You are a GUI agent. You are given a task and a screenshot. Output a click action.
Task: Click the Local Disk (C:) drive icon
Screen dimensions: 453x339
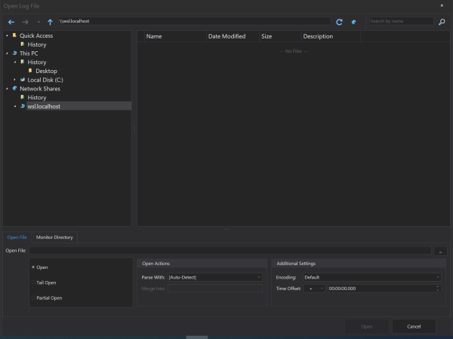coord(23,80)
